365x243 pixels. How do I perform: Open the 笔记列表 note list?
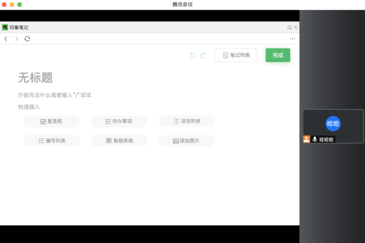point(235,55)
